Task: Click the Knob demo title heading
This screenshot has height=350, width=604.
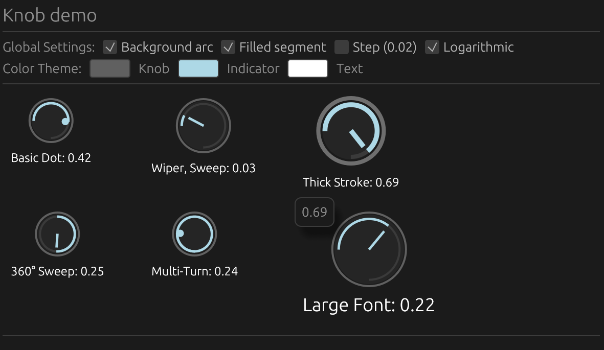Action: tap(50, 15)
